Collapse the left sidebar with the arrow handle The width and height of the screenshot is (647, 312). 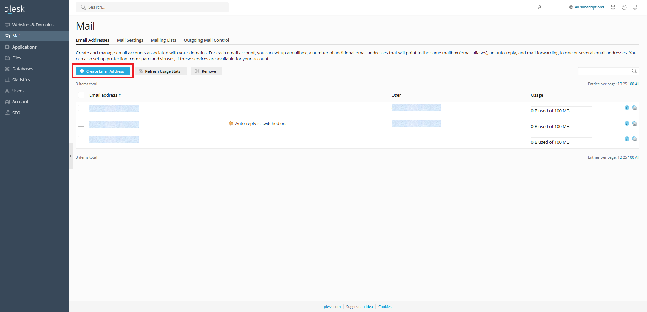click(71, 156)
